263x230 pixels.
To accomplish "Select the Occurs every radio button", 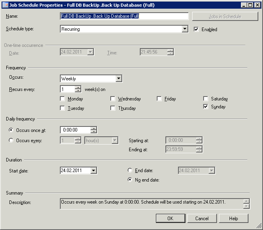I will click(x=11, y=140).
